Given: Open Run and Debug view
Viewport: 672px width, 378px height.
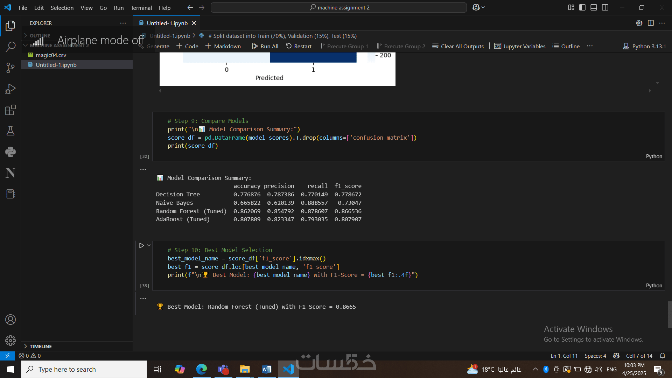Looking at the screenshot, I should pyautogui.click(x=10, y=89).
